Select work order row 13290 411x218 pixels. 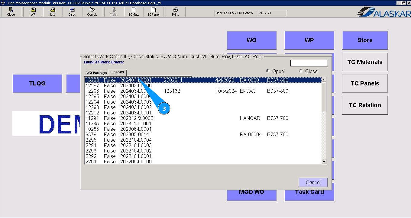(x=203, y=80)
